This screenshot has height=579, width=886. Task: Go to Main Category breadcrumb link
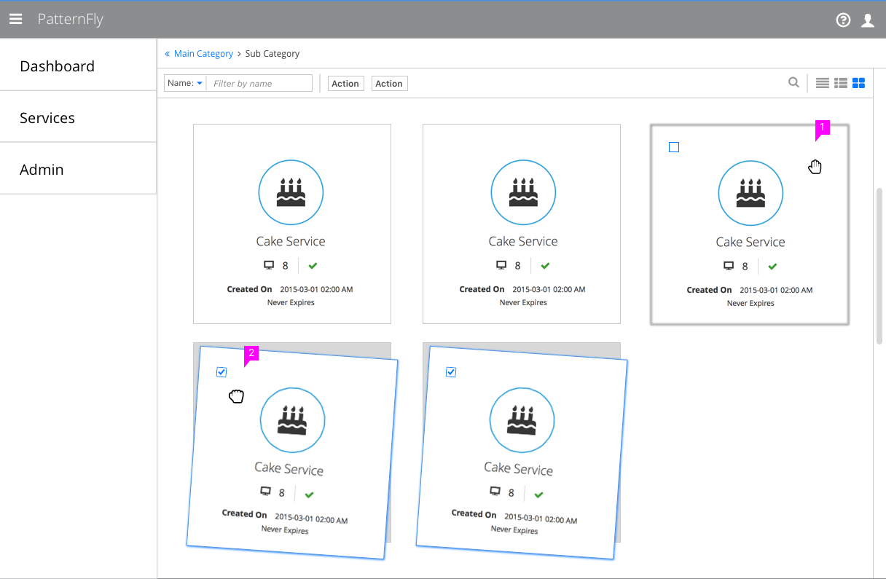coord(203,54)
